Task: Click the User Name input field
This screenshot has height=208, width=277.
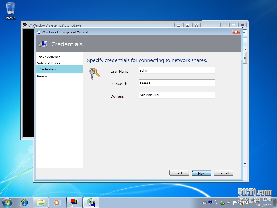Action: click(177, 70)
